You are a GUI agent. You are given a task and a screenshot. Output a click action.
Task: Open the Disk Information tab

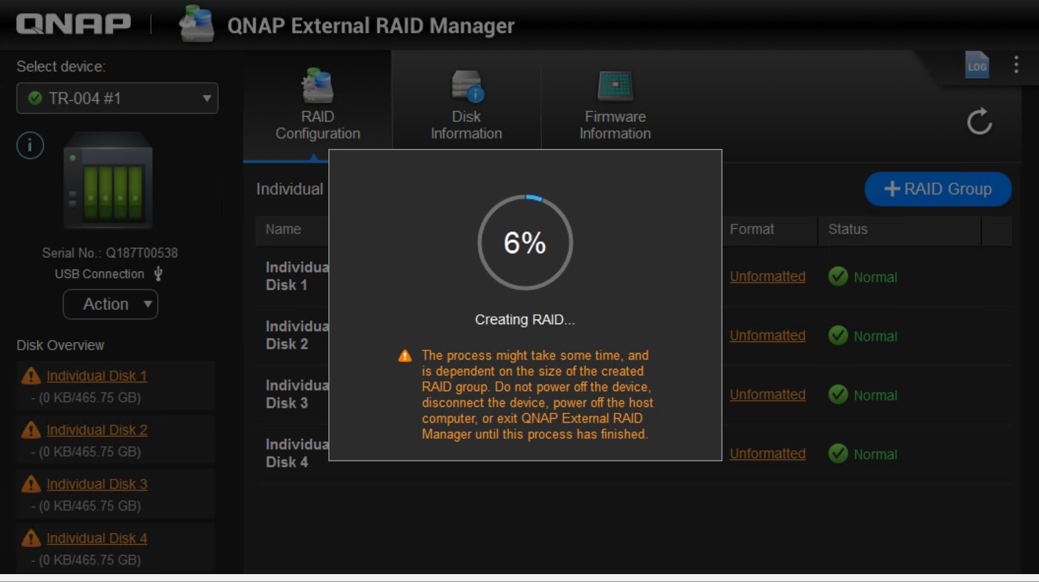click(x=466, y=106)
